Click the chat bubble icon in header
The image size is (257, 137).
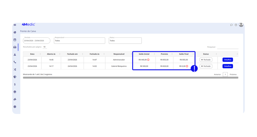pyautogui.click(x=231, y=25)
